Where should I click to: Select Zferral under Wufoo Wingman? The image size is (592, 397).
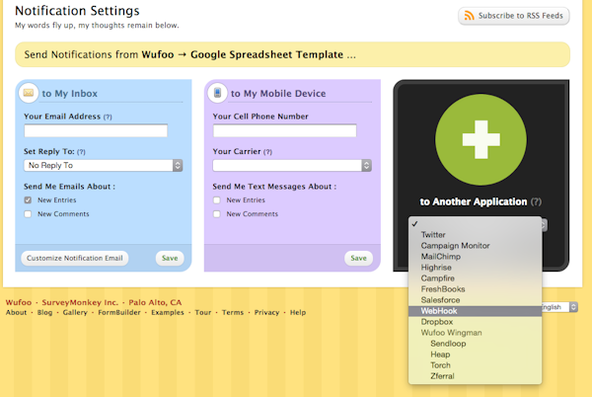click(475, 376)
